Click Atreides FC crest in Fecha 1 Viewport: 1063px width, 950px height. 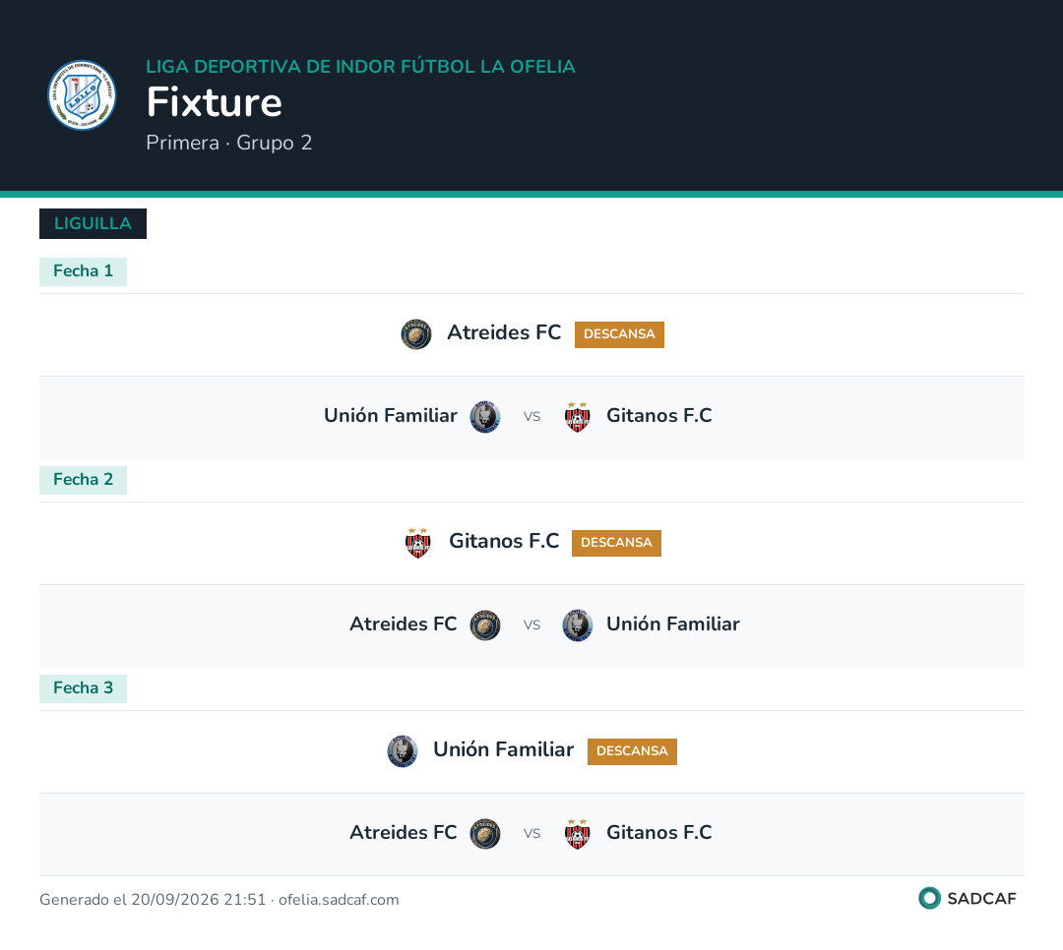(416, 334)
